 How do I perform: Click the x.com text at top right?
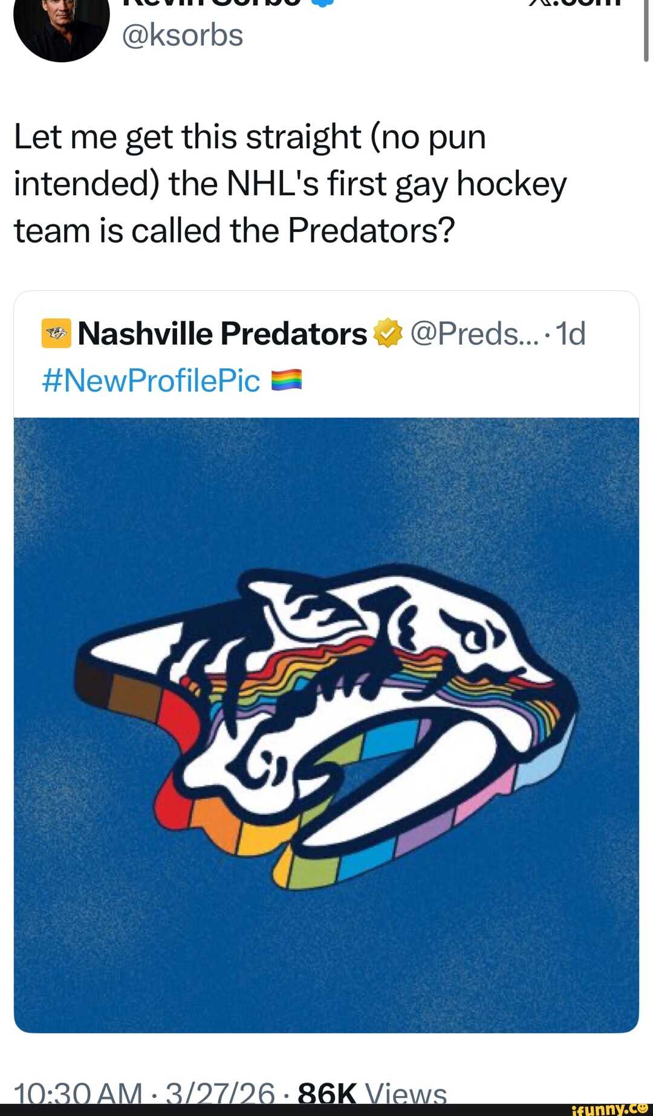click(x=574, y=3)
